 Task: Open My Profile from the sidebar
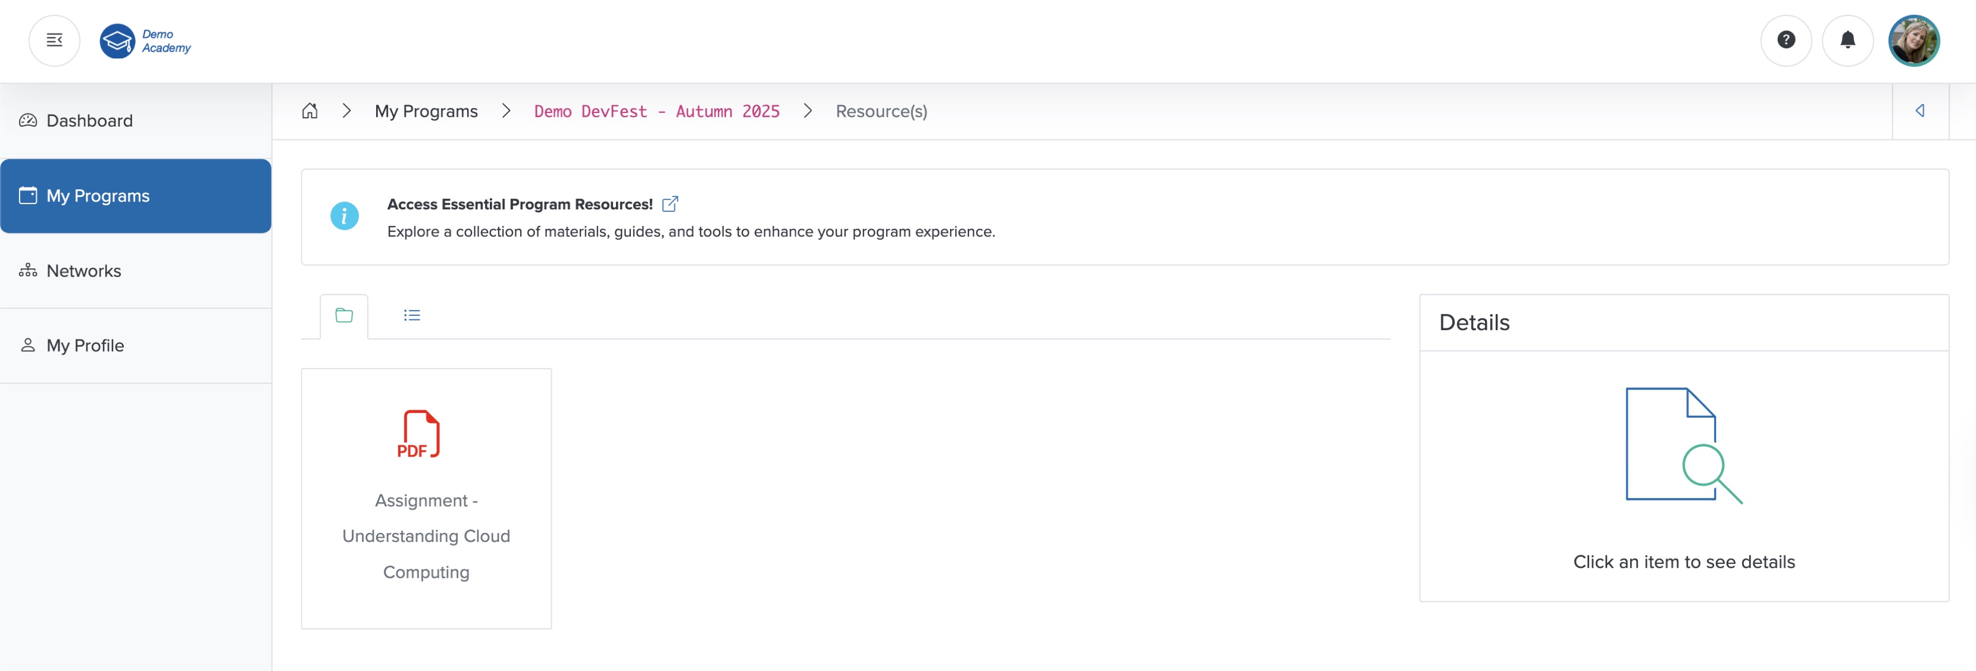tap(85, 345)
